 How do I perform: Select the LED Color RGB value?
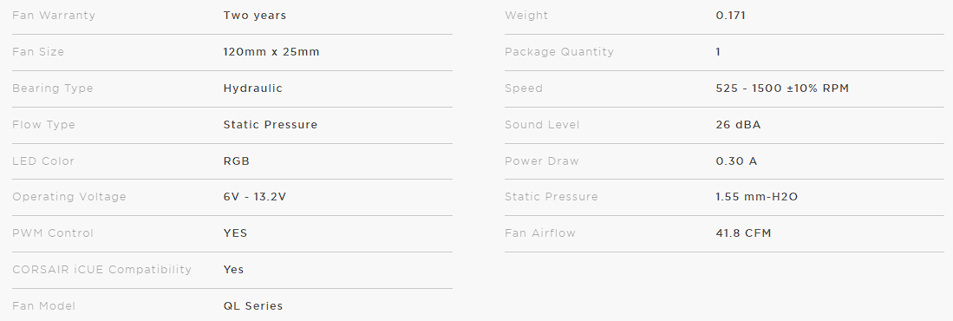tap(237, 161)
